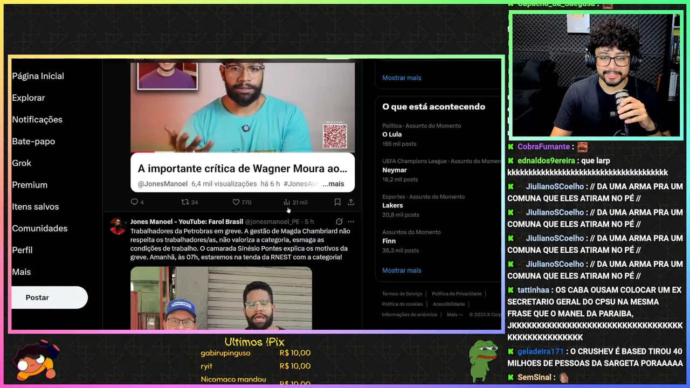Open Premium in sidebar

coord(30,185)
